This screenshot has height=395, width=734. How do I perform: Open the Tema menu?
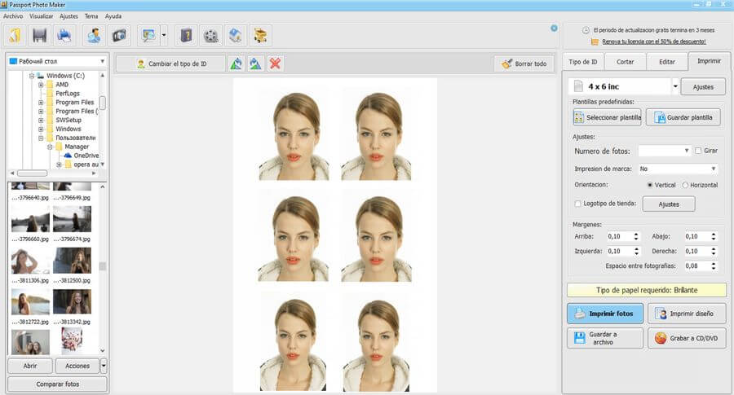tap(91, 16)
